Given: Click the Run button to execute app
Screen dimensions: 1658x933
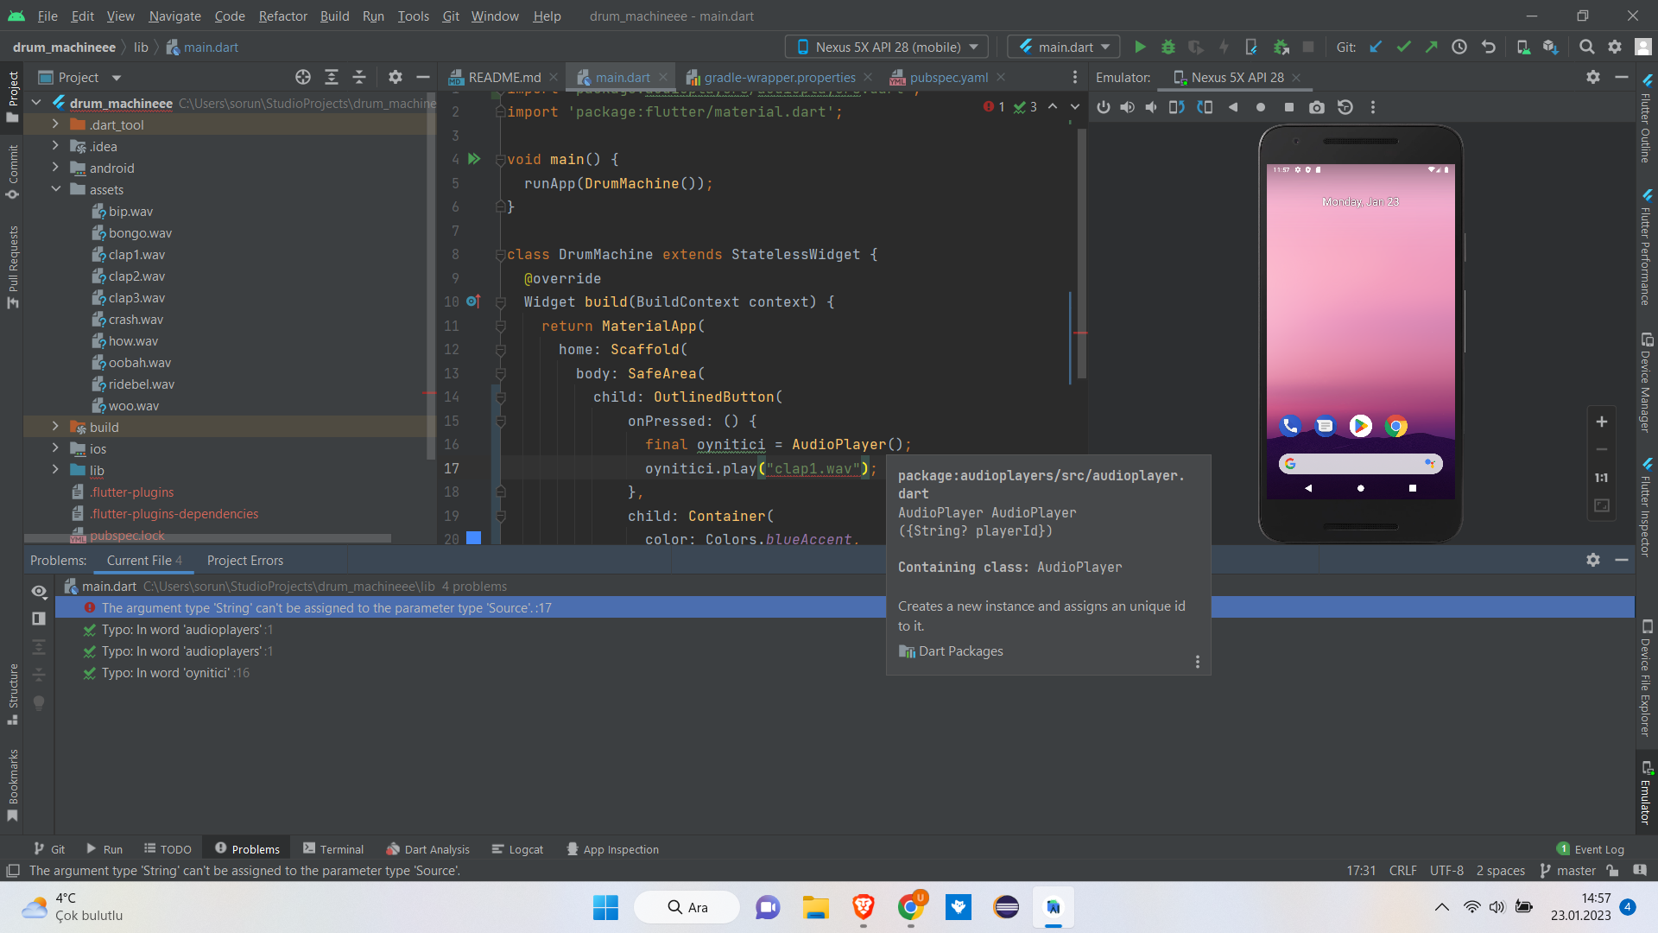Looking at the screenshot, I should click(x=1140, y=47).
